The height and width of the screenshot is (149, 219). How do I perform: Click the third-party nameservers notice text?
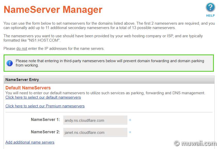pos(110,63)
